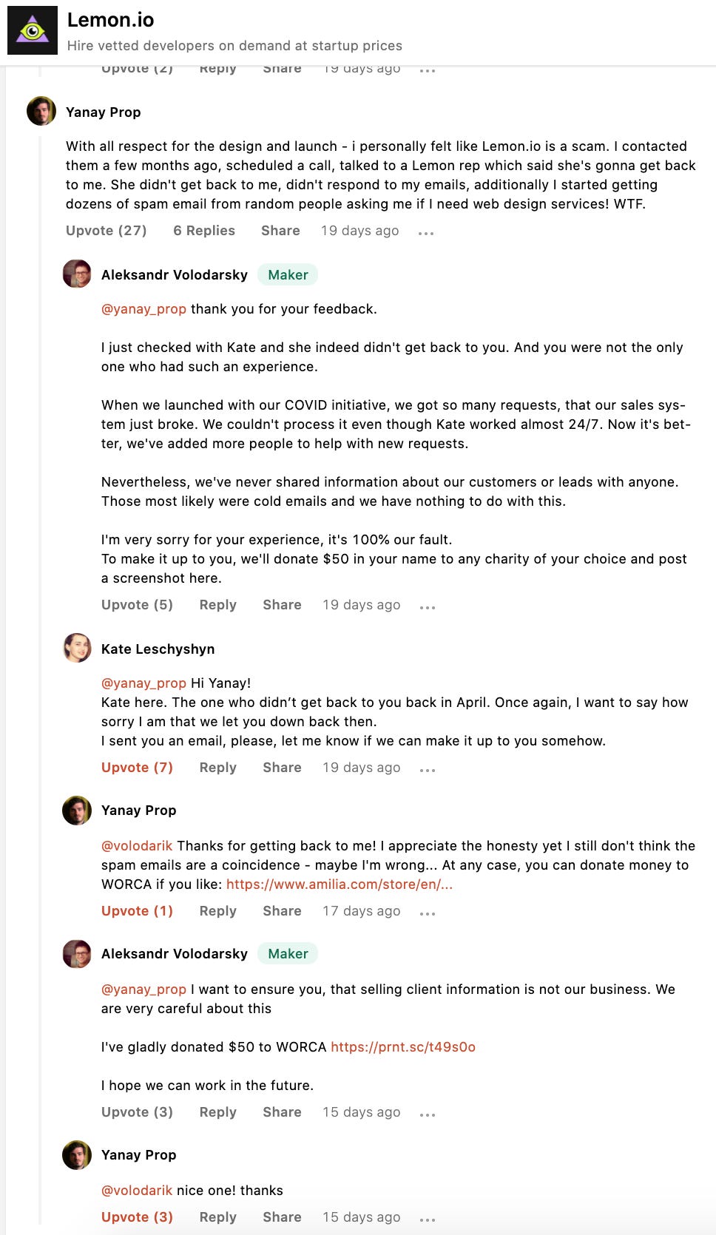Open more options on the WORCA donation reply
The height and width of the screenshot is (1235, 716).
pos(428,1114)
